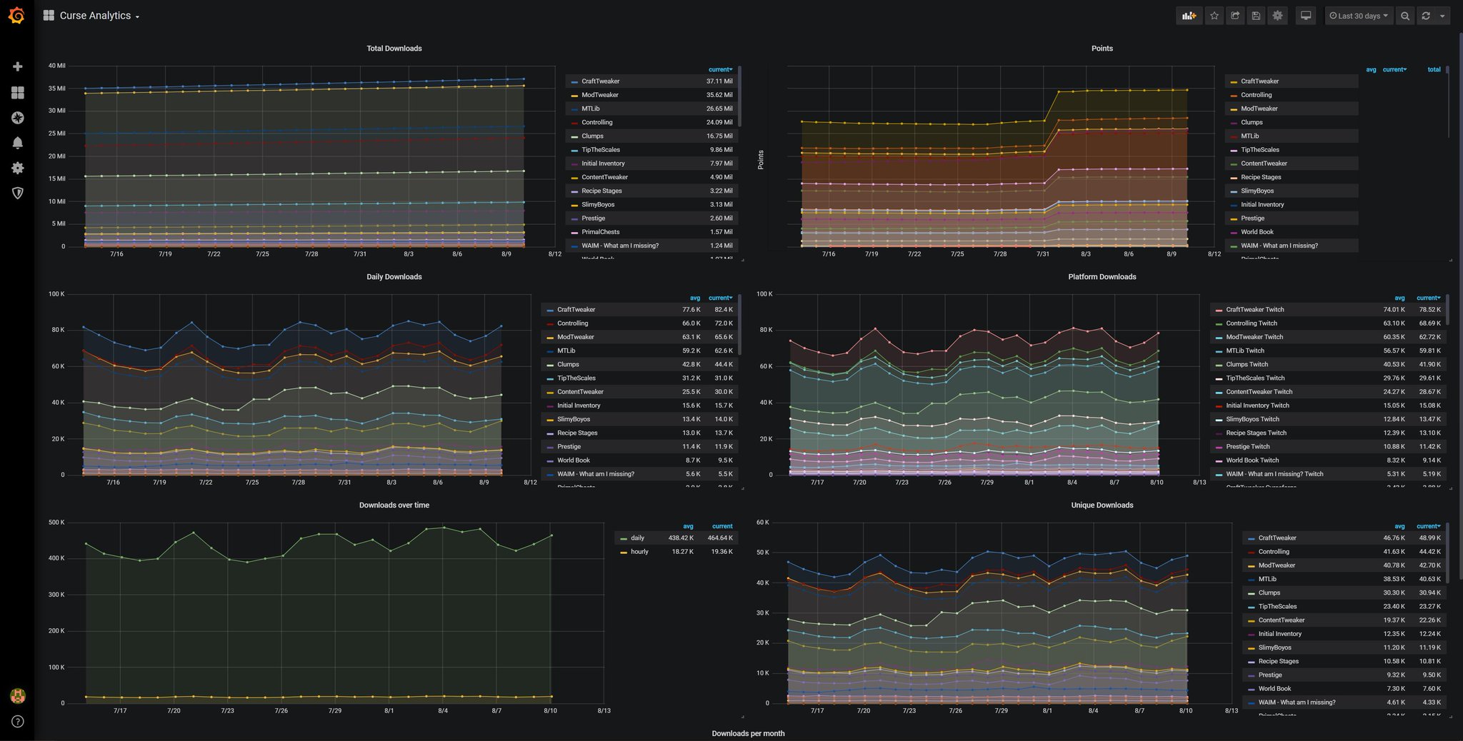Sort Unique Downloads legend by current
Screen dimensions: 1463x741
pyautogui.click(x=1429, y=526)
